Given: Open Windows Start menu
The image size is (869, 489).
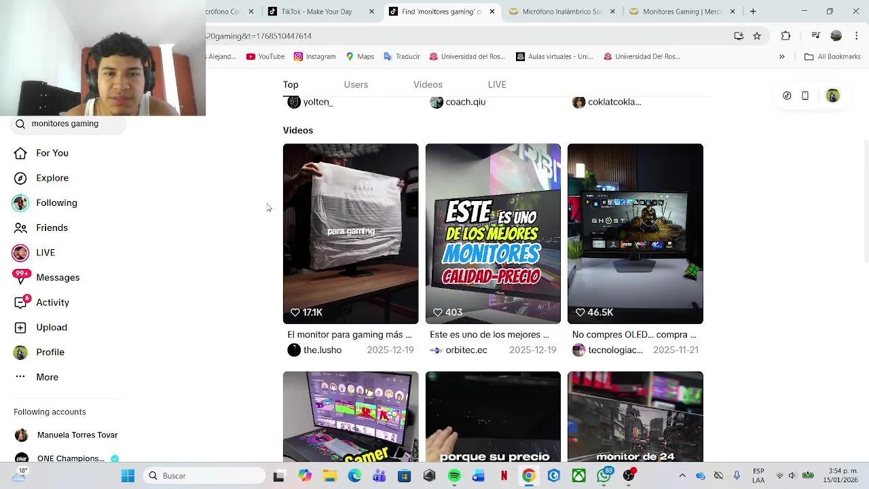Looking at the screenshot, I should (x=128, y=476).
